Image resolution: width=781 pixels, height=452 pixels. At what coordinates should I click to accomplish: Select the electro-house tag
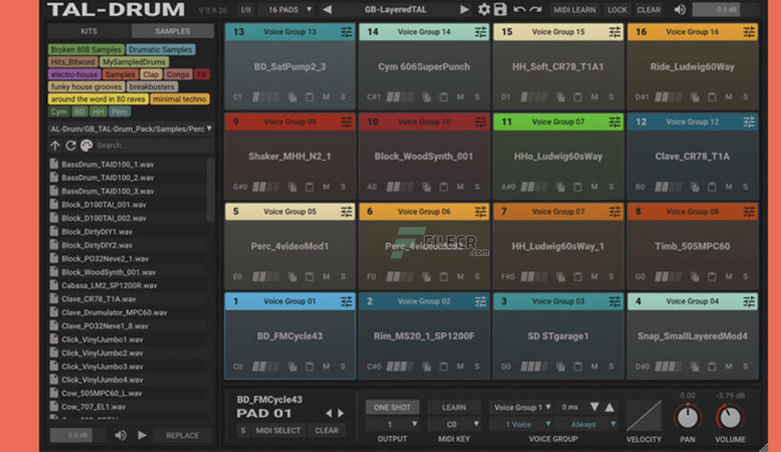point(74,74)
